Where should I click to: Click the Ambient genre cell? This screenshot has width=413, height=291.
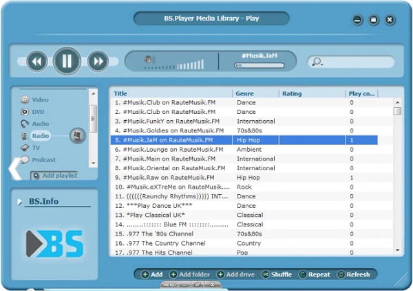tap(249, 150)
